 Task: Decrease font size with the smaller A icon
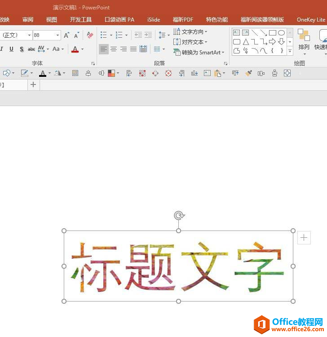(76, 35)
